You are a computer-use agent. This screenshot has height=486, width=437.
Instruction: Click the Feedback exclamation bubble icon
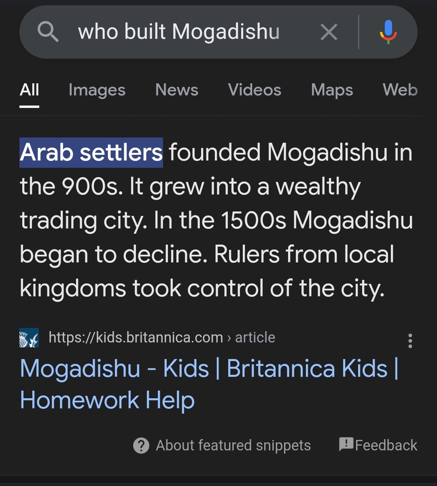(346, 444)
